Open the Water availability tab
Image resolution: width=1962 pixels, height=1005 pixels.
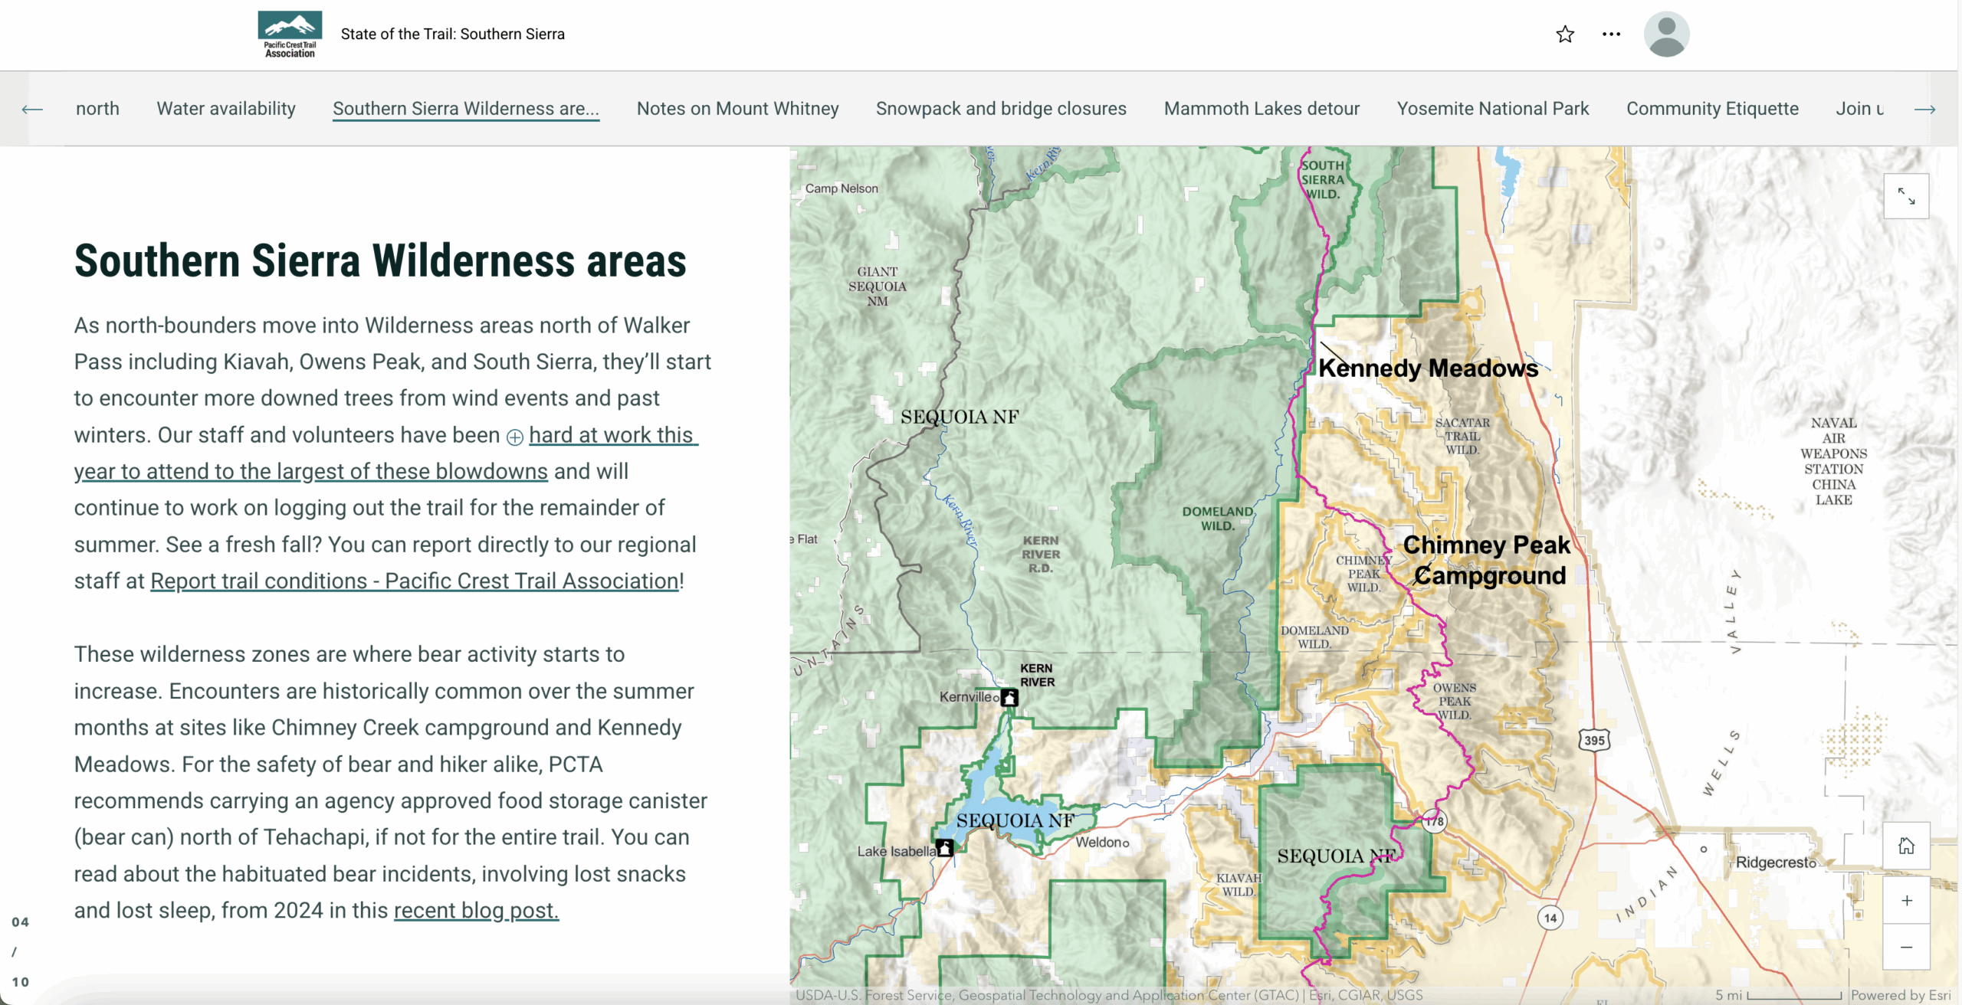226,109
